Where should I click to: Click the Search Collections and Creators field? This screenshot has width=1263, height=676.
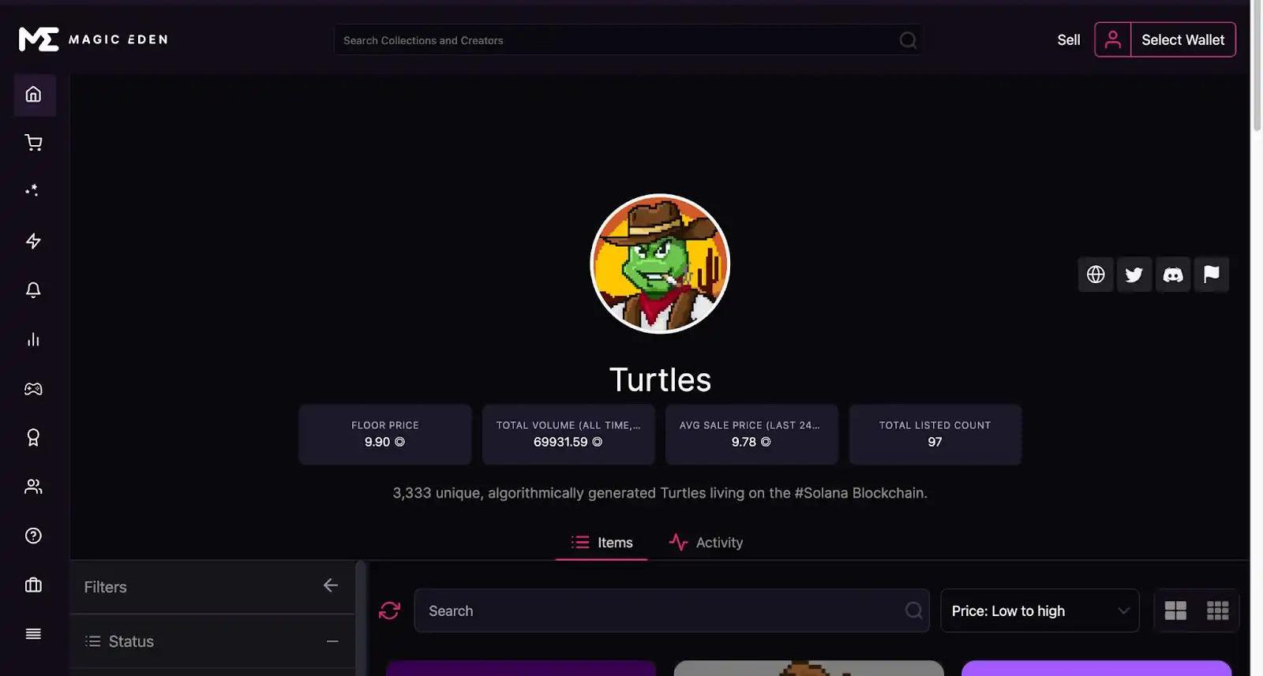coord(628,40)
